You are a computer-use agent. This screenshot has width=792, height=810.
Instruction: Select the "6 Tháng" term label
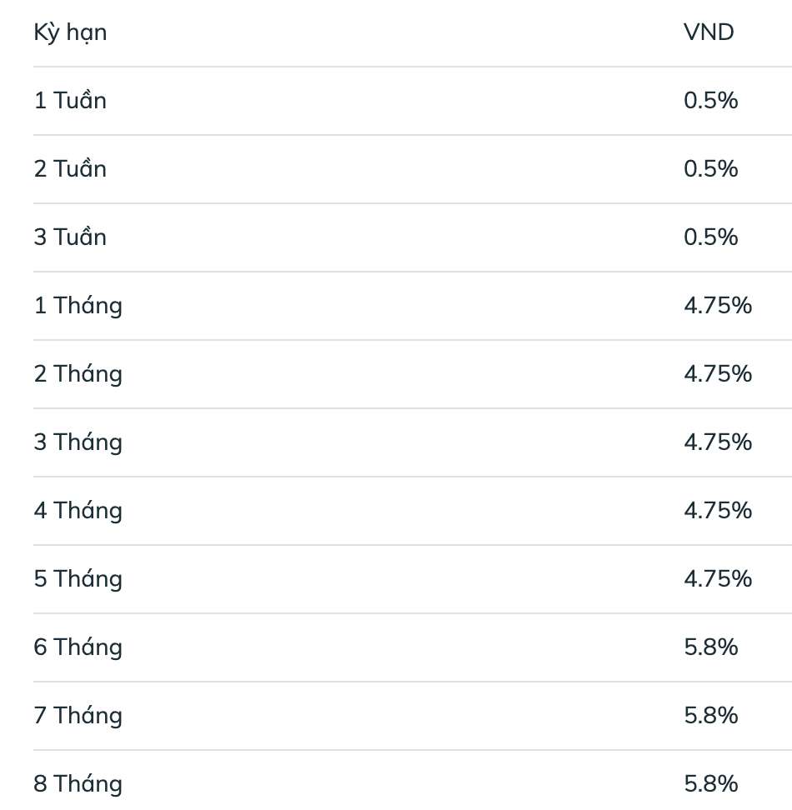click(78, 647)
